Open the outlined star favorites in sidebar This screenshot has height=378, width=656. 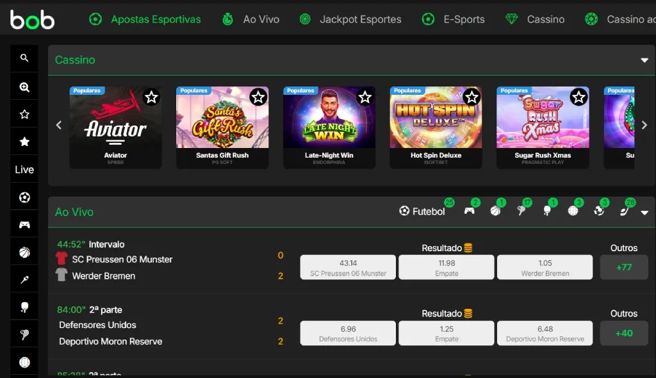tap(24, 114)
